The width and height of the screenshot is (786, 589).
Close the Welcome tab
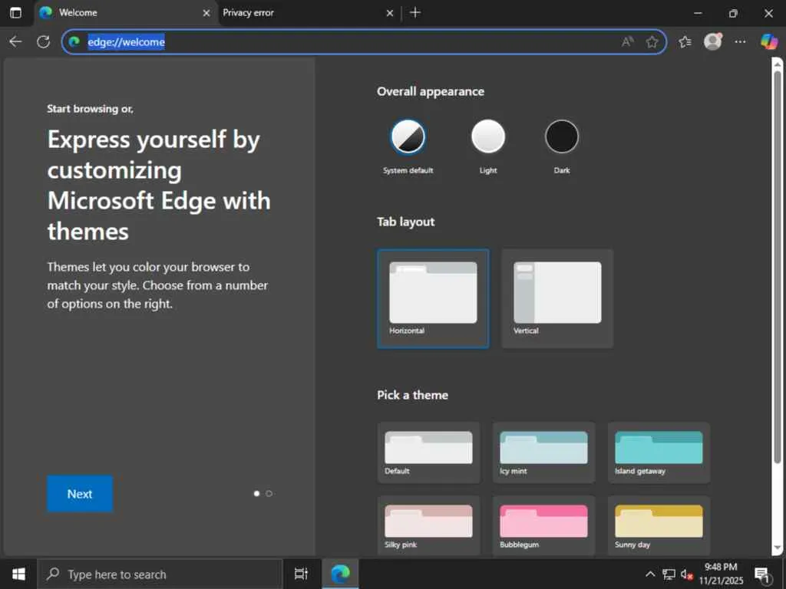(206, 13)
